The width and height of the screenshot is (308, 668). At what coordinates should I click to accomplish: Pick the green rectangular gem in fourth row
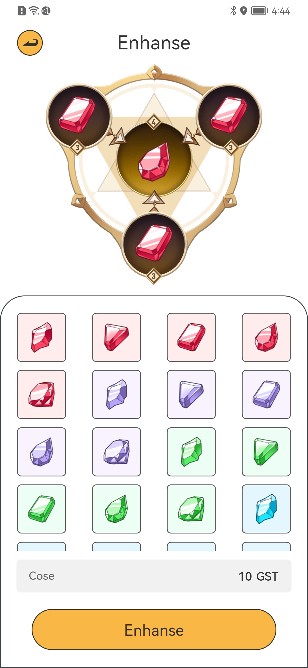(42, 509)
